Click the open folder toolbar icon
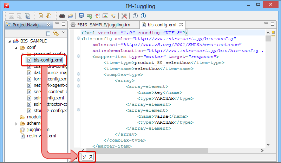Image resolution: width=281 pixels, height=163 pixels. tap(71, 16)
